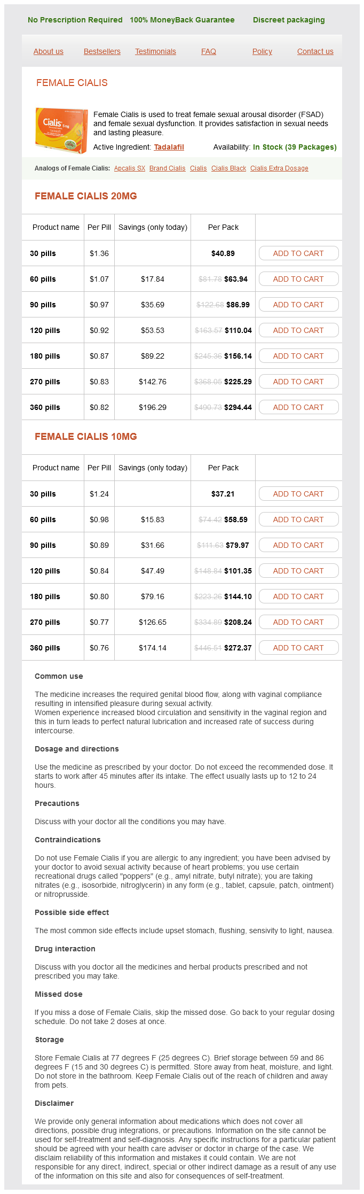View the Policy page
364x1194 pixels.
[262, 51]
